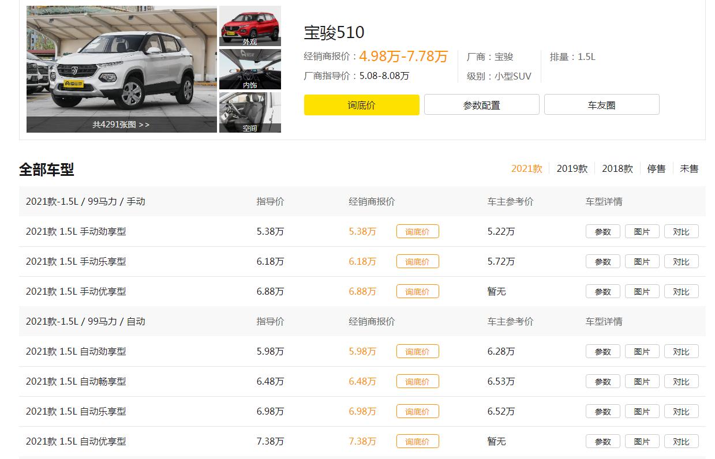Click 对比 for 手动优享型
Viewport: 715px width, 459px height.
point(682,291)
